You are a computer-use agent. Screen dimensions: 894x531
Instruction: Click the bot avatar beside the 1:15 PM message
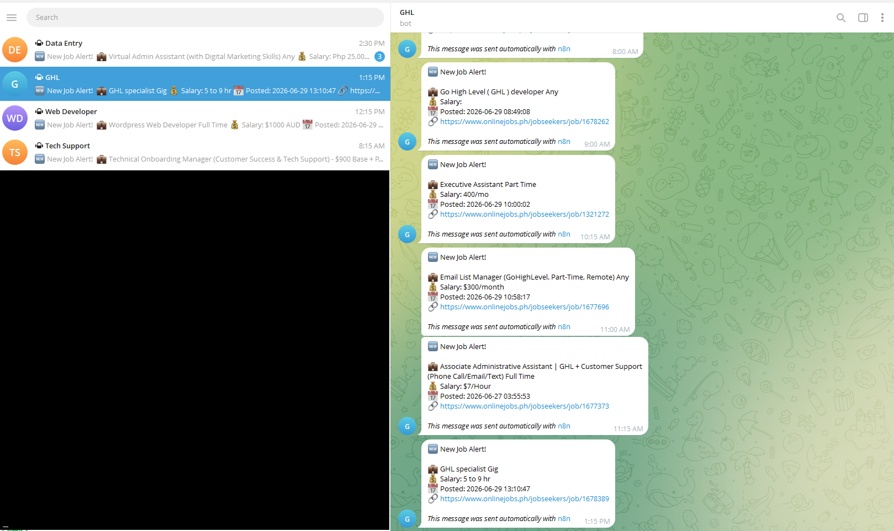(x=407, y=518)
